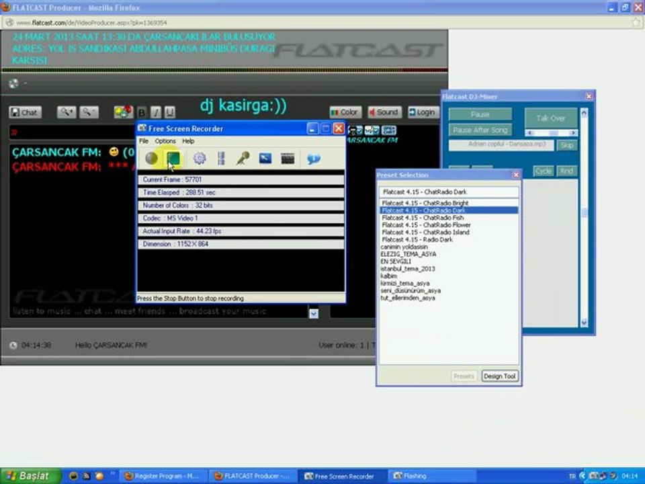Open the Color button in Flatcast
645x484 pixels.
pyautogui.click(x=345, y=112)
